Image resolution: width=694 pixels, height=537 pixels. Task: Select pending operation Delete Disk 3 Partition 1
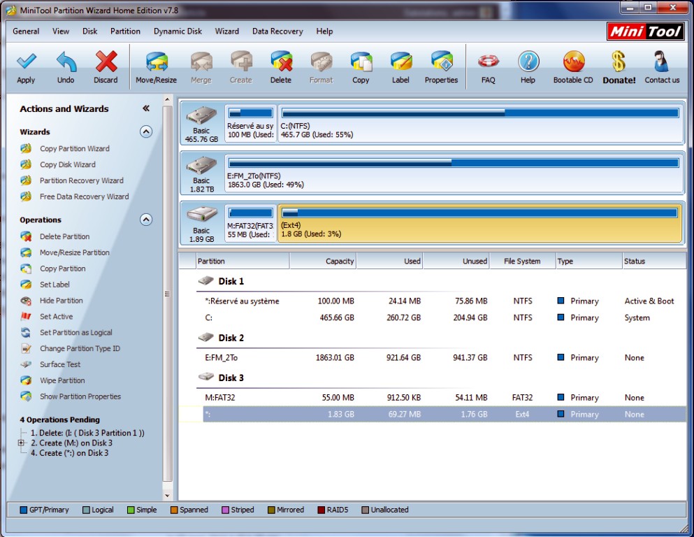coord(87,433)
